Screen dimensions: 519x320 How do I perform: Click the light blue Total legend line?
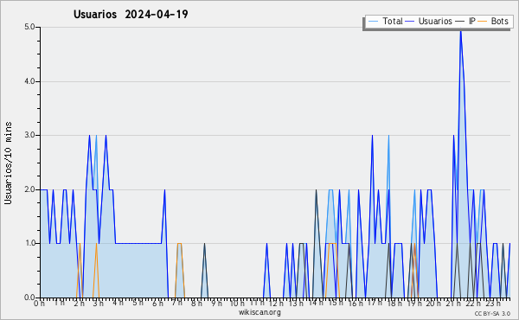[373, 22]
